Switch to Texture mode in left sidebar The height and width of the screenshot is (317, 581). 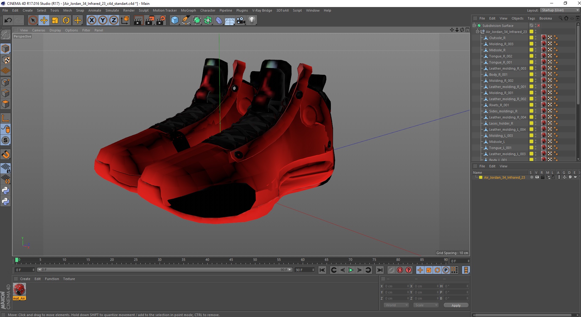[x=6, y=60]
